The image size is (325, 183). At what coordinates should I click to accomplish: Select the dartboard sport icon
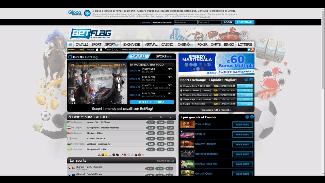pyautogui.click(x=140, y=155)
